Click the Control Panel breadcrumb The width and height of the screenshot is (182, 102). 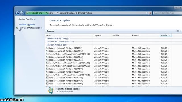click(37, 13)
